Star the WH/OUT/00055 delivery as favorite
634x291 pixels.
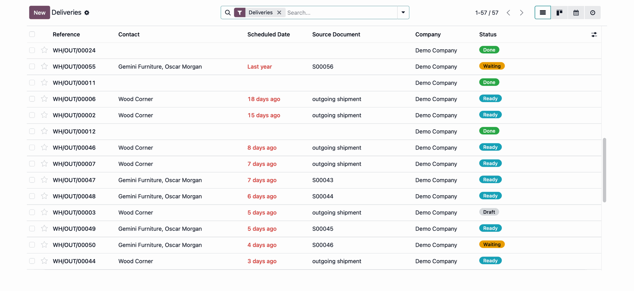pos(44,66)
